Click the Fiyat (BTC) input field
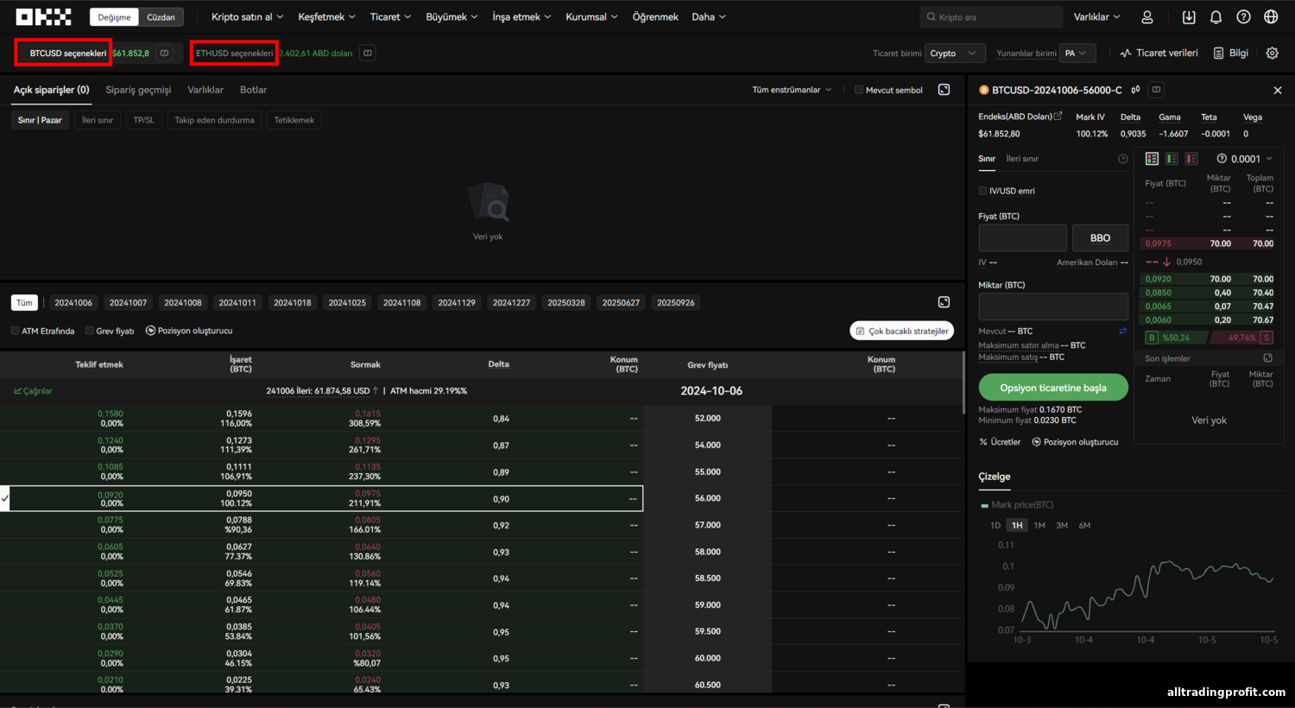Image resolution: width=1295 pixels, height=708 pixels. coord(1022,237)
